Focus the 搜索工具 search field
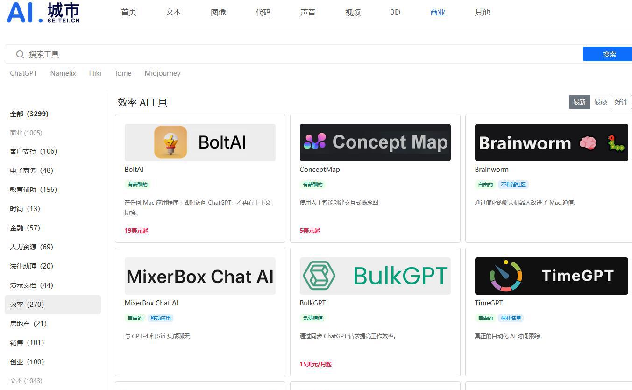The image size is (632, 390). pyautogui.click(x=293, y=54)
